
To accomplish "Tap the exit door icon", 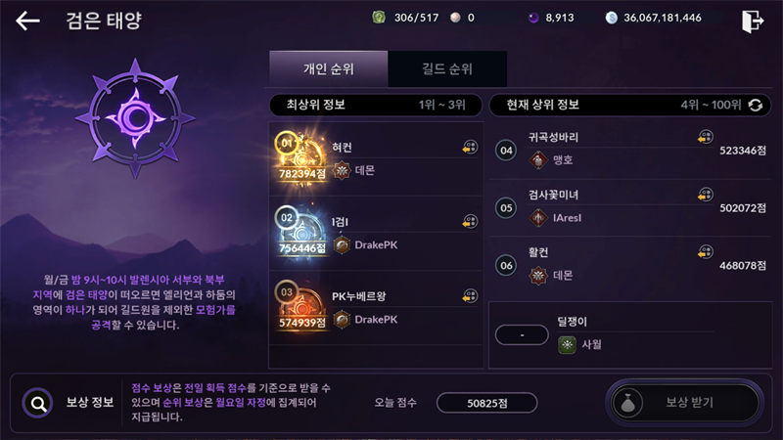I will click(x=753, y=22).
